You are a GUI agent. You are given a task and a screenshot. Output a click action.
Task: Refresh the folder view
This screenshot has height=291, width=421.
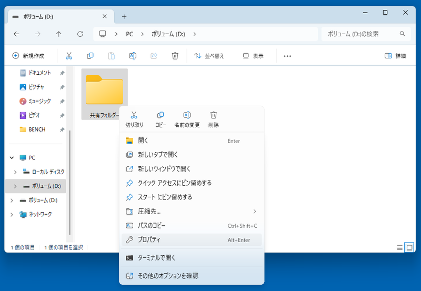coord(80,34)
